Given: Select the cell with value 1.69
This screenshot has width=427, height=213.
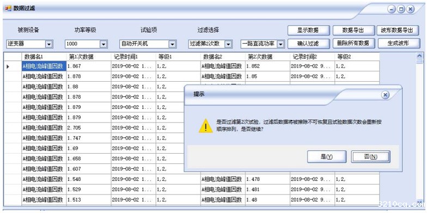Looking at the screenshot, I should (x=88, y=148).
